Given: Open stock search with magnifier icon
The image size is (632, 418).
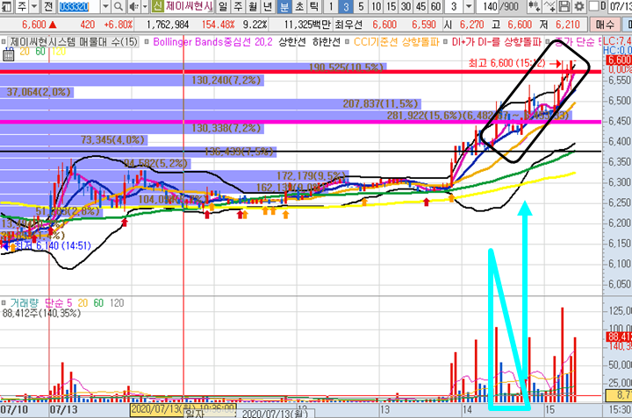Looking at the screenshot, I should pyautogui.click(x=118, y=6).
